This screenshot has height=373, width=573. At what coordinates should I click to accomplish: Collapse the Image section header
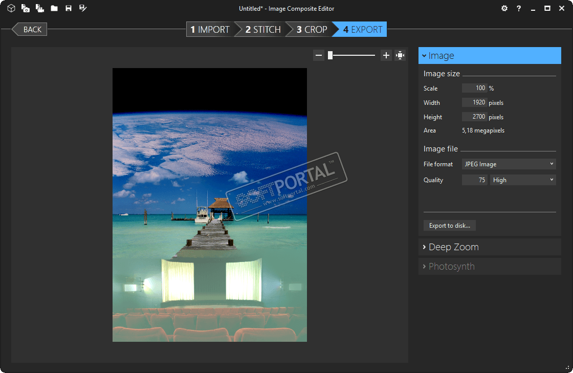point(490,56)
